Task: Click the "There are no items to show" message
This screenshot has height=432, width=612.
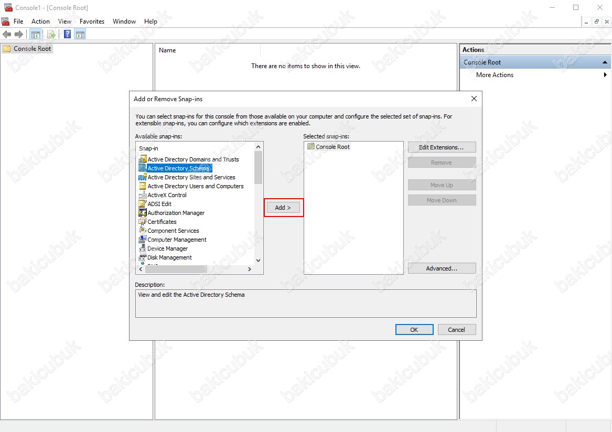Action: click(x=306, y=66)
